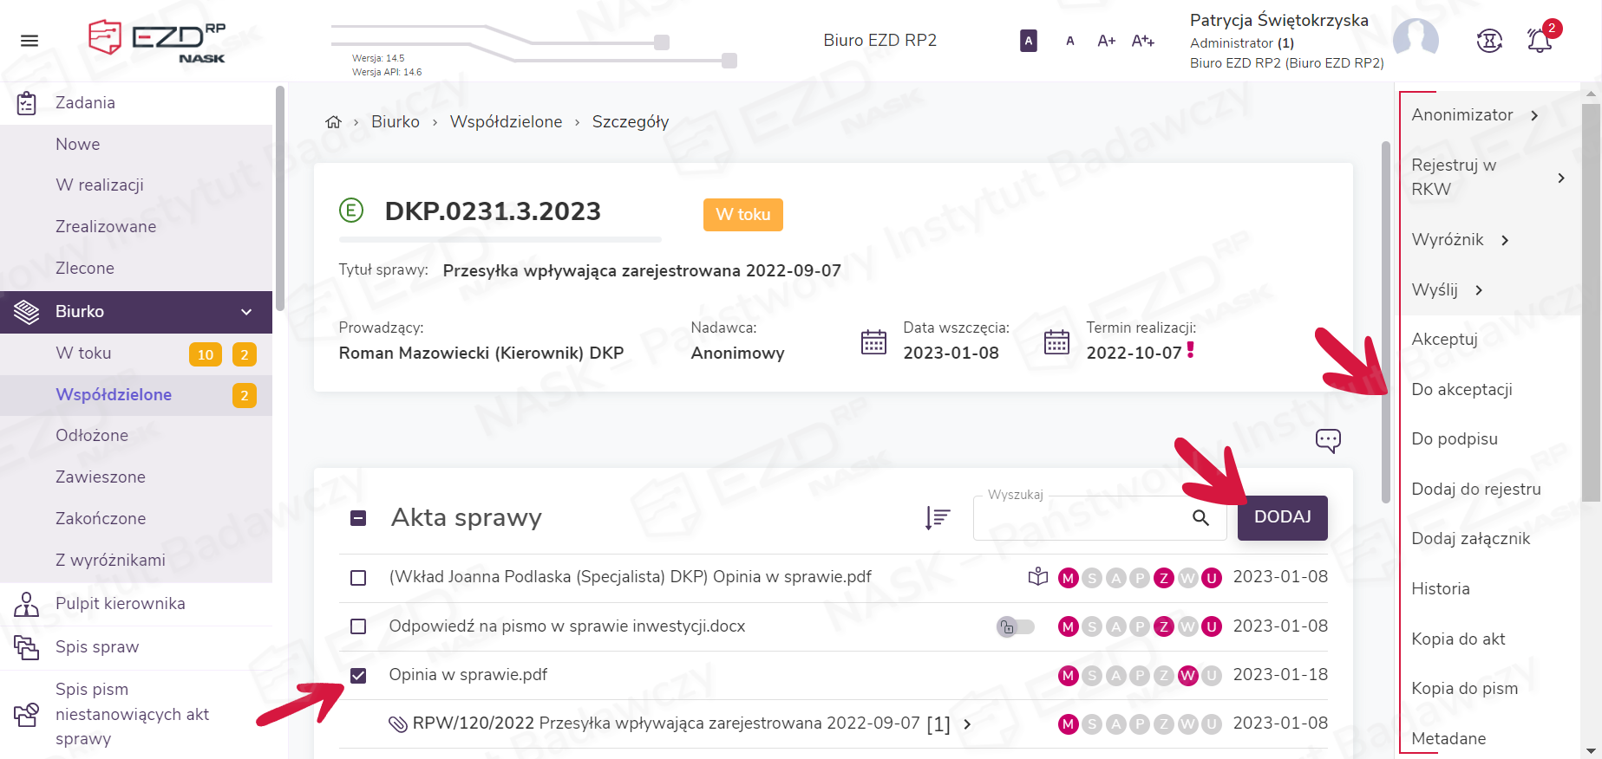Check the Odpowiedź na pismo document checkbox
This screenshot has height=759, width=1602.
358,626
